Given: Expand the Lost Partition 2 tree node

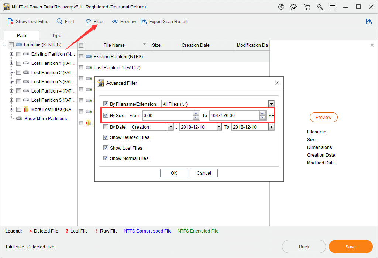Looking at the screenshot, I should [x=11, y=73].
